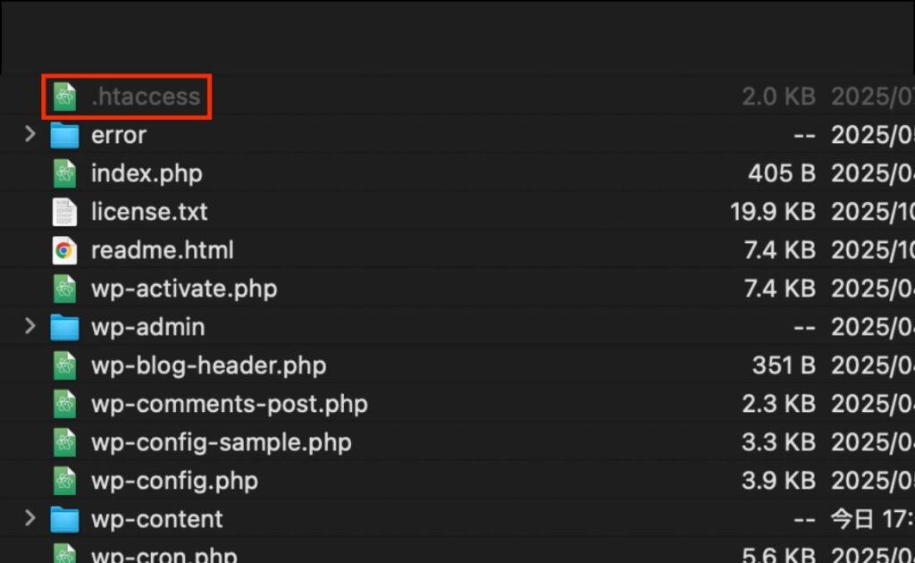This screenshot has width=915, height=563.
Task: Click the index.php file icon
Action: pos(64,173)
